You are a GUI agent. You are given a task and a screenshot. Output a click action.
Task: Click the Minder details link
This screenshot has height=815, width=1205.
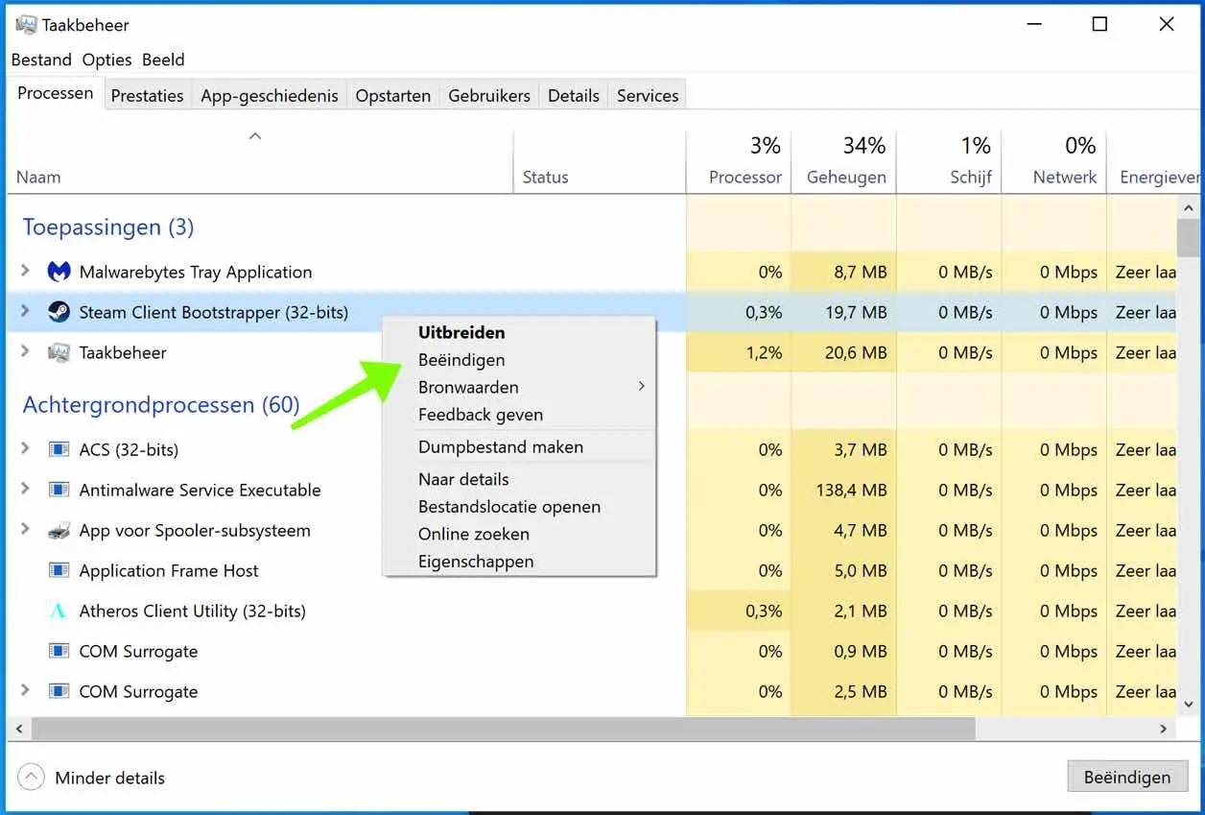(109, 778)
